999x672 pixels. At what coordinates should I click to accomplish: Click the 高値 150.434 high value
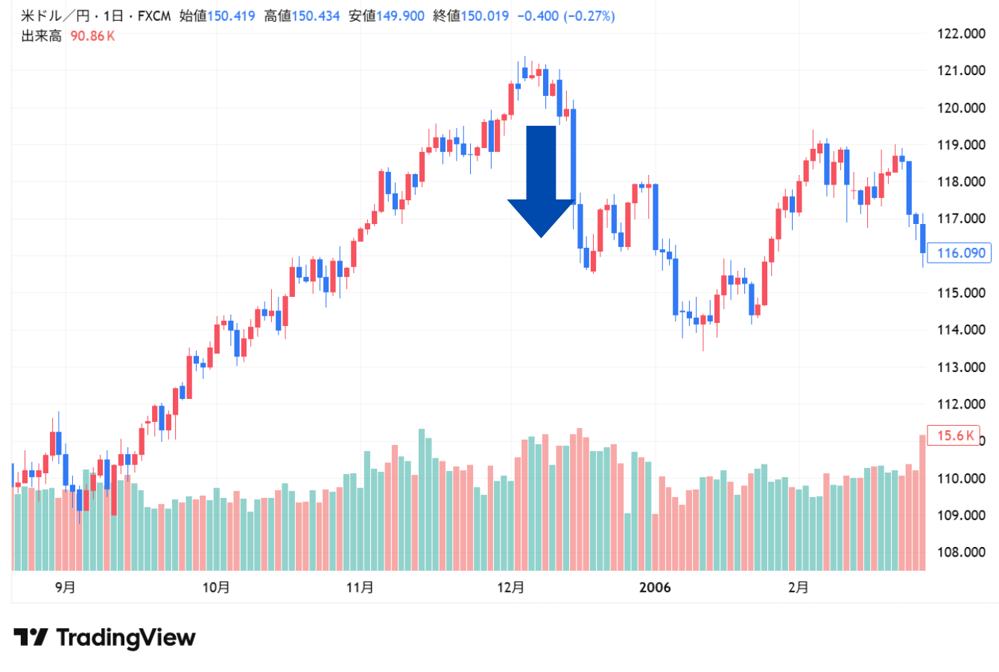(x=302, y=16)
